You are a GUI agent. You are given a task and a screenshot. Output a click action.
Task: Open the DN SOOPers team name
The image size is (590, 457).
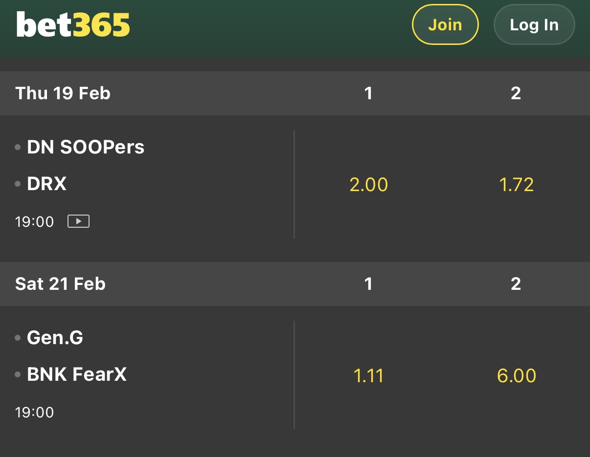[86, 147]
